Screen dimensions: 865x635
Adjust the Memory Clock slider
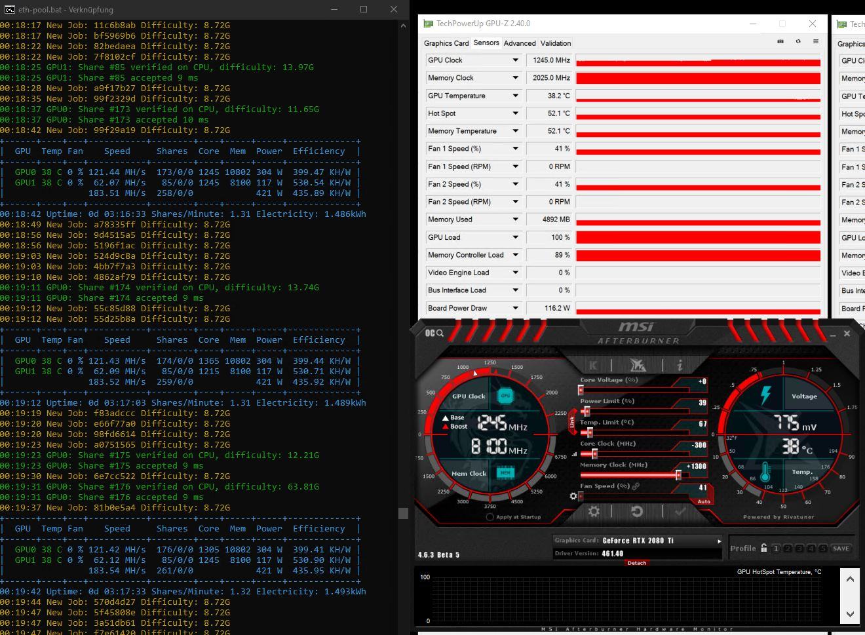pyautogui.click(x=634, y=475)
